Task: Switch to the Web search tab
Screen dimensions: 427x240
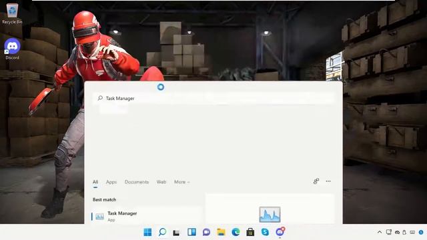Action: 161,182
